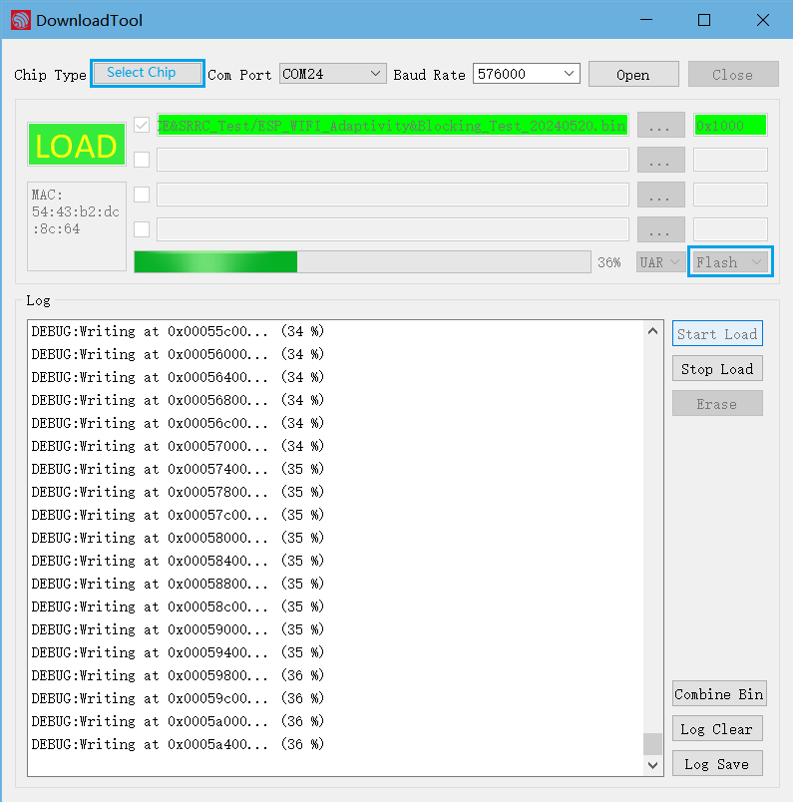The image size is (793, 802).
Task: Uncheck the first firmware file checkbox
Action: point(142,126)
